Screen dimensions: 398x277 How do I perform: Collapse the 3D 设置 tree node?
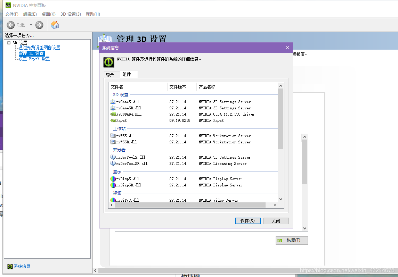coord(8,42)
